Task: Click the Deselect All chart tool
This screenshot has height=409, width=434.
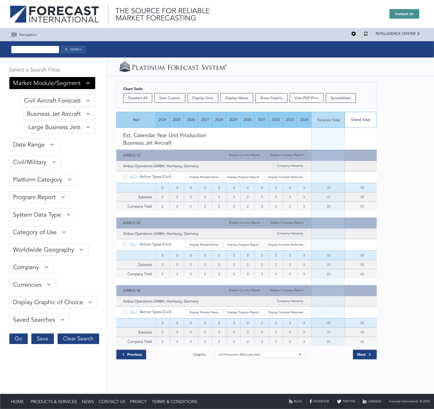Action: [x=138, y=98]
